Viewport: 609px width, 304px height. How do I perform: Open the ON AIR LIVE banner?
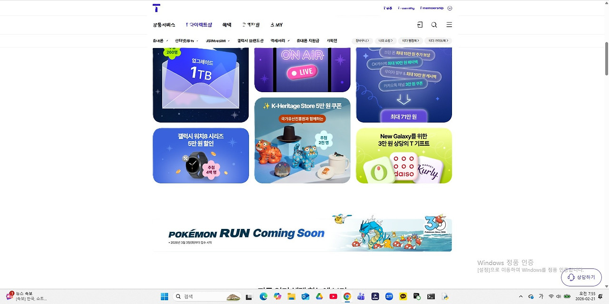tap(302, 69)
